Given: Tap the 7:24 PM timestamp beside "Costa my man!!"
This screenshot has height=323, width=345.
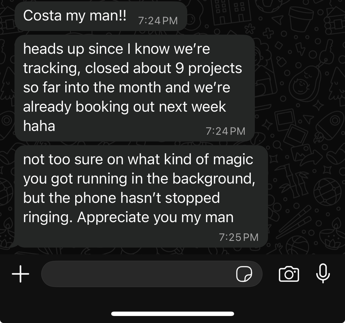Looking at the screenshot, I should point(158,21).
